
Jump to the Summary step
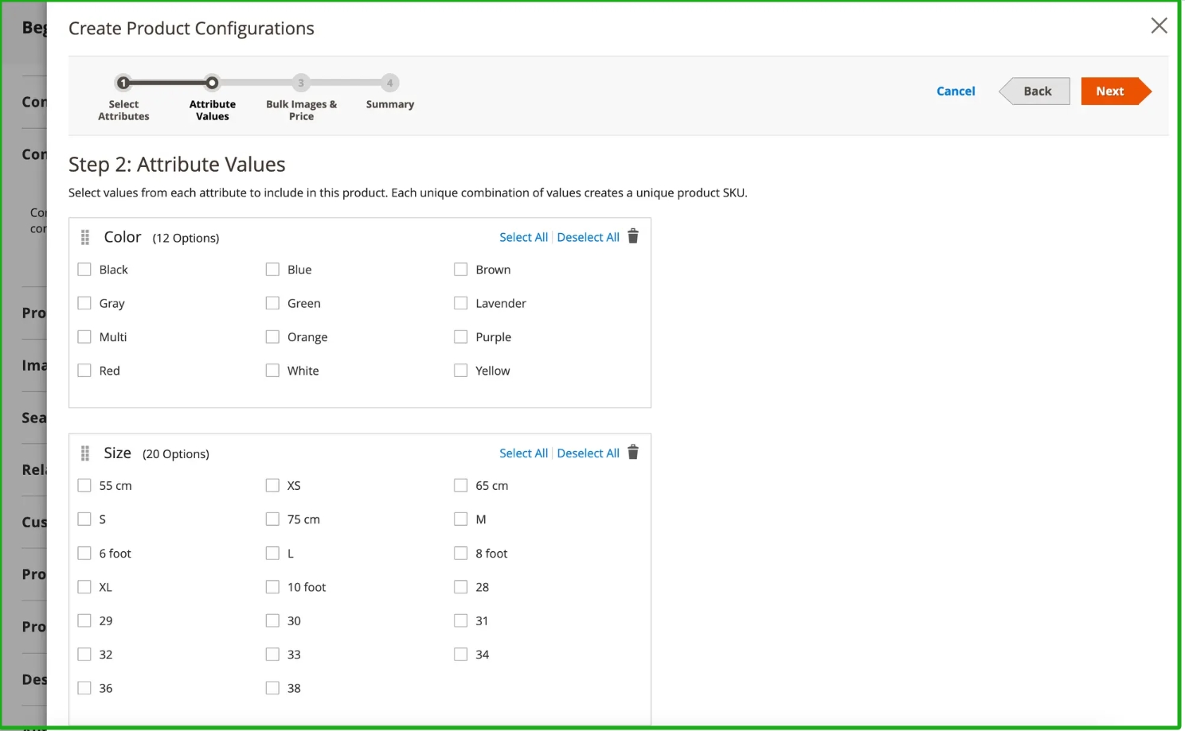click(x=389, y=83)
